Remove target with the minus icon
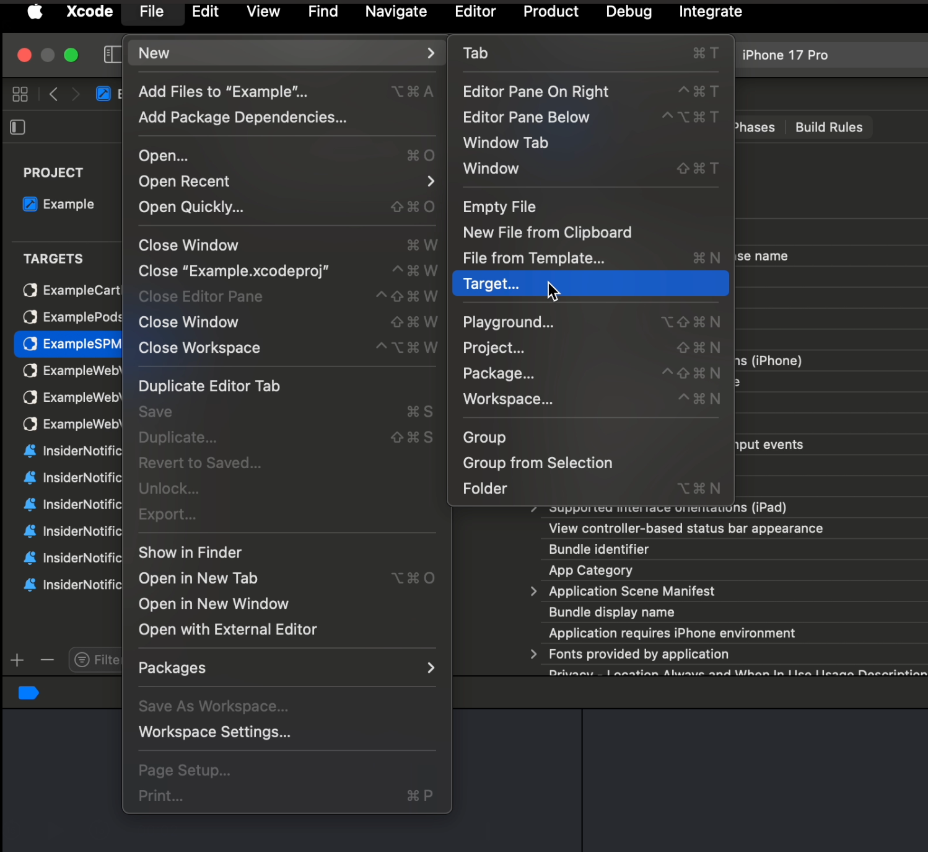The image size is (928, 852). click(47, 660)
